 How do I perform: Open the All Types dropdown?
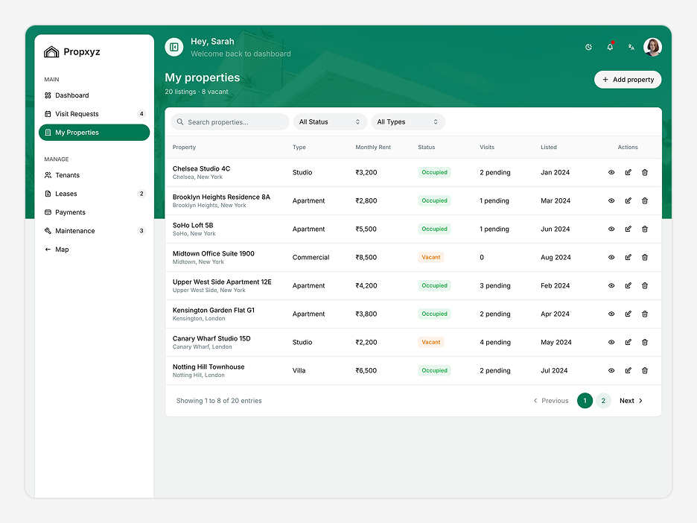click(408, 122)
